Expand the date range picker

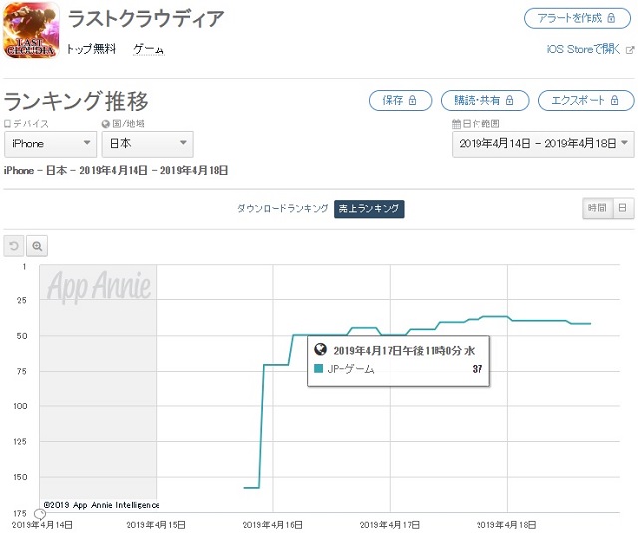tap(542, 144)
